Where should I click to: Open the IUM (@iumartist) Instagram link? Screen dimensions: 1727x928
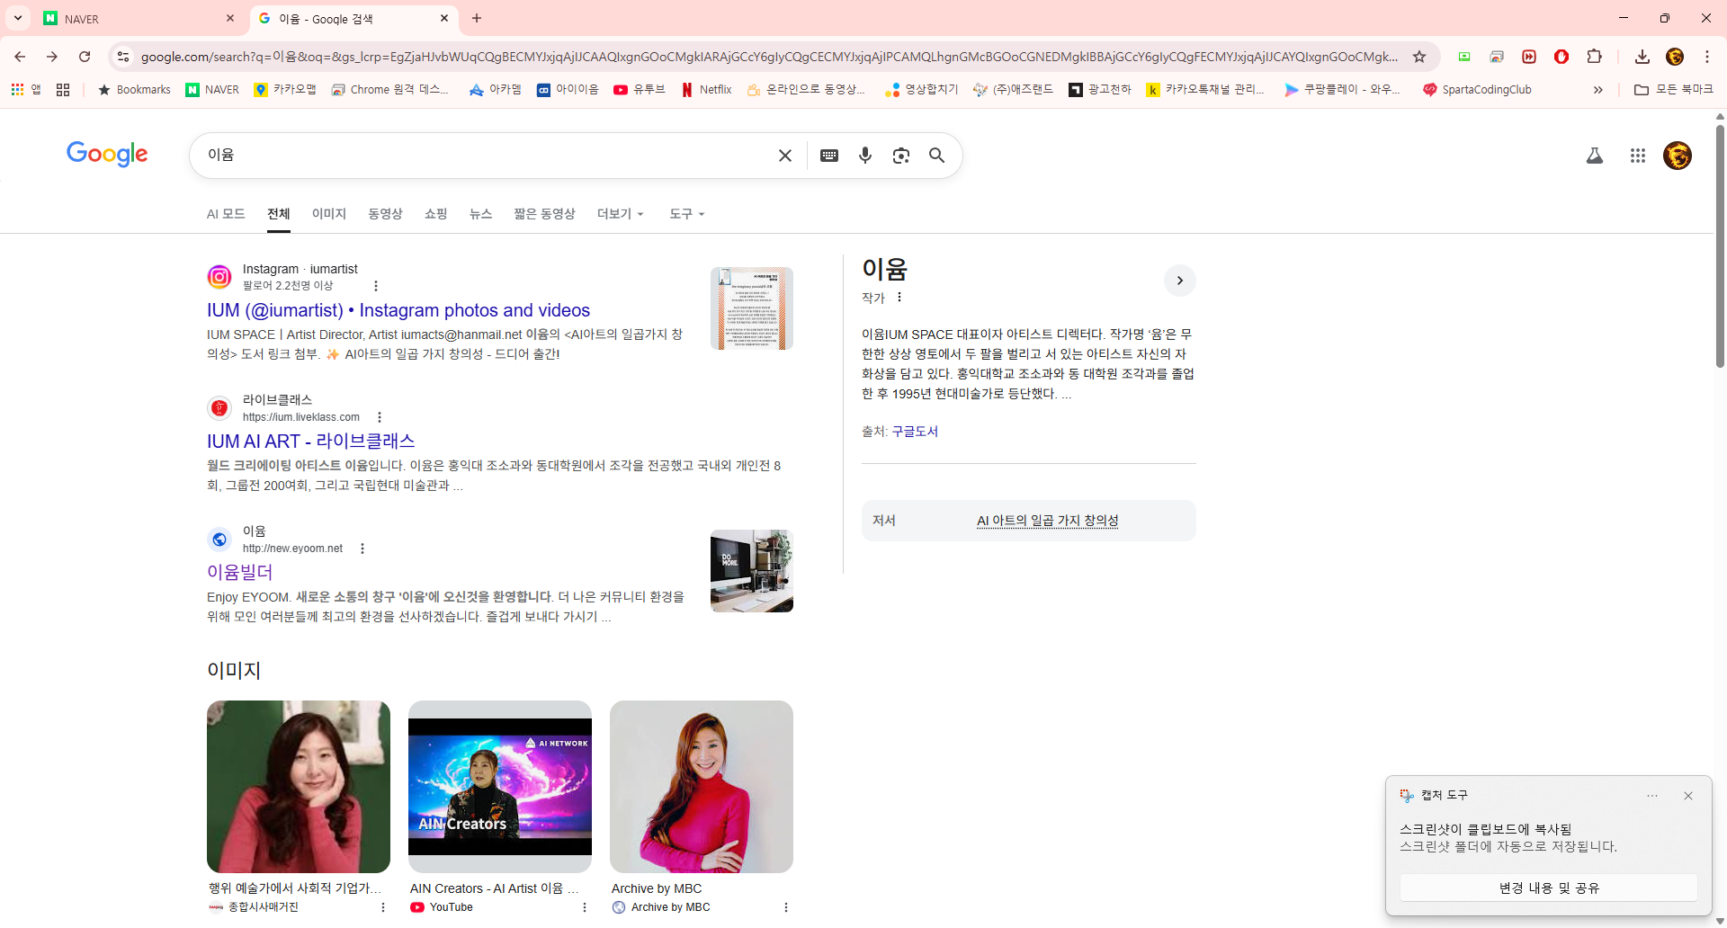coord(398,310)
